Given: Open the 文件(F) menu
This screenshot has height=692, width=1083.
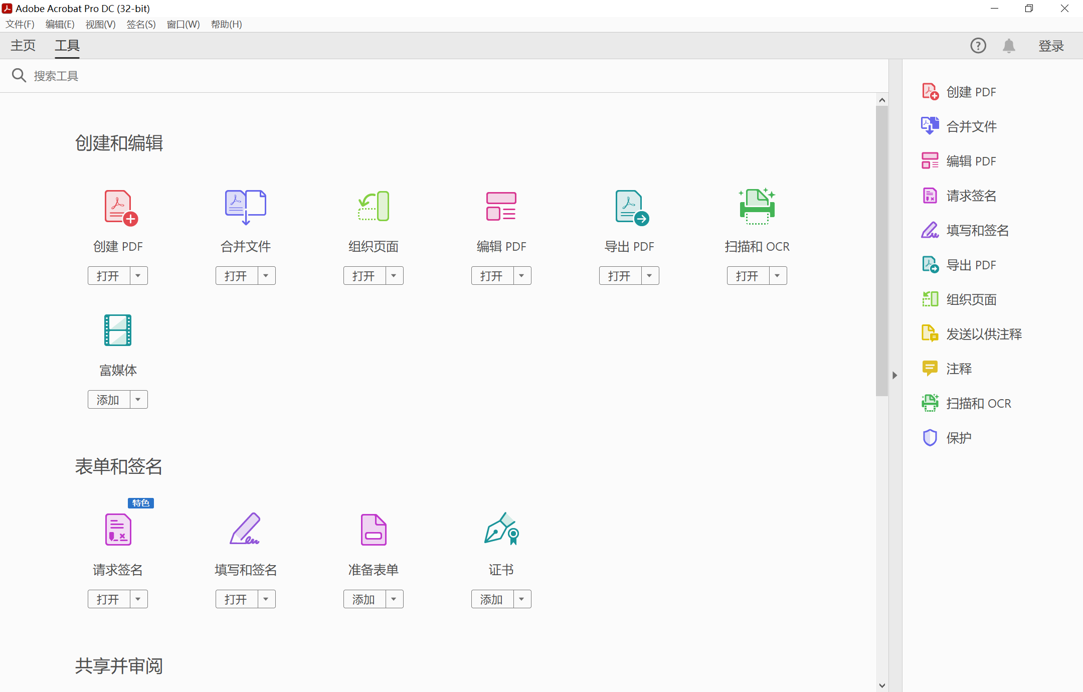Looking at the screenshot, I should click(20, 25).
